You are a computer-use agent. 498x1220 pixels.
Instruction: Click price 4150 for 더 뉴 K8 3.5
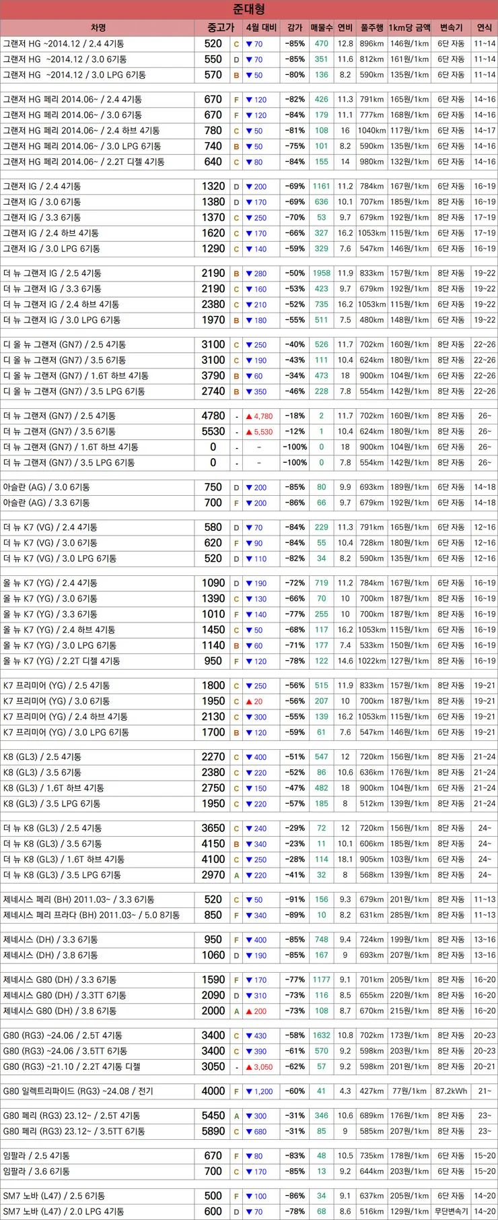pos(213,843)
